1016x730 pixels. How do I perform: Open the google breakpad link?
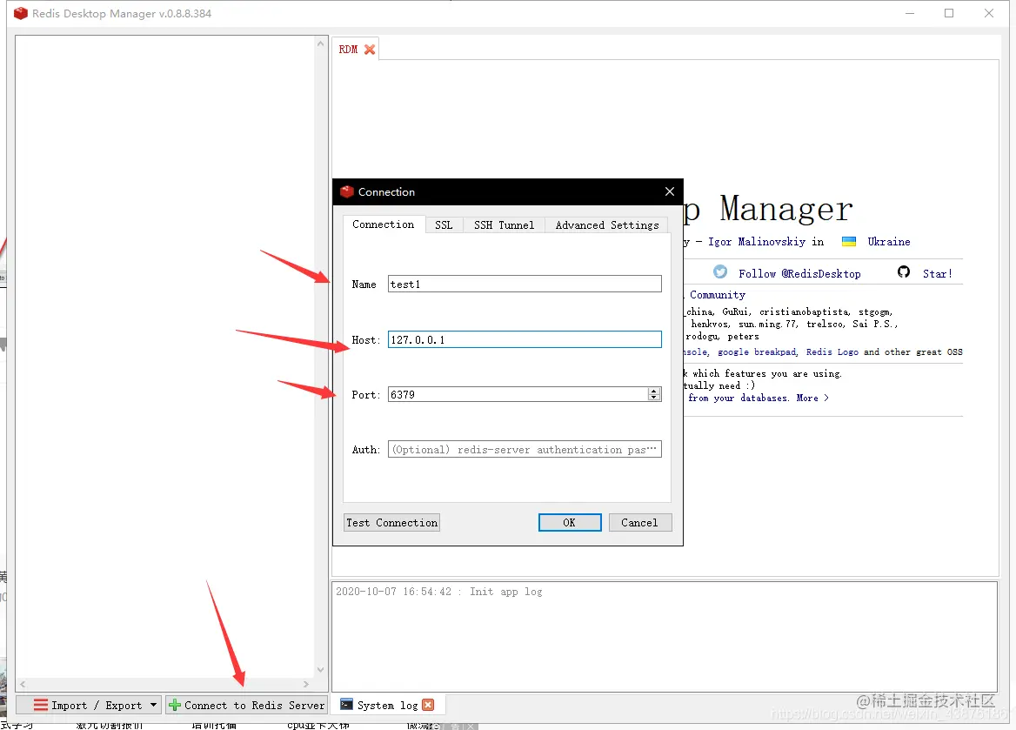click(x=757, y=352)
